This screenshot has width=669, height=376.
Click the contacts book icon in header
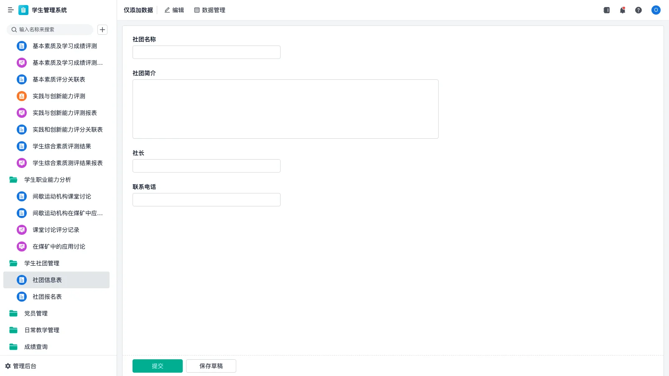tap(606, 10)
